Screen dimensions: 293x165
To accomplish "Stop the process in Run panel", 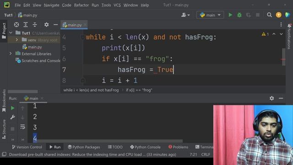I will tap(12, 129).
